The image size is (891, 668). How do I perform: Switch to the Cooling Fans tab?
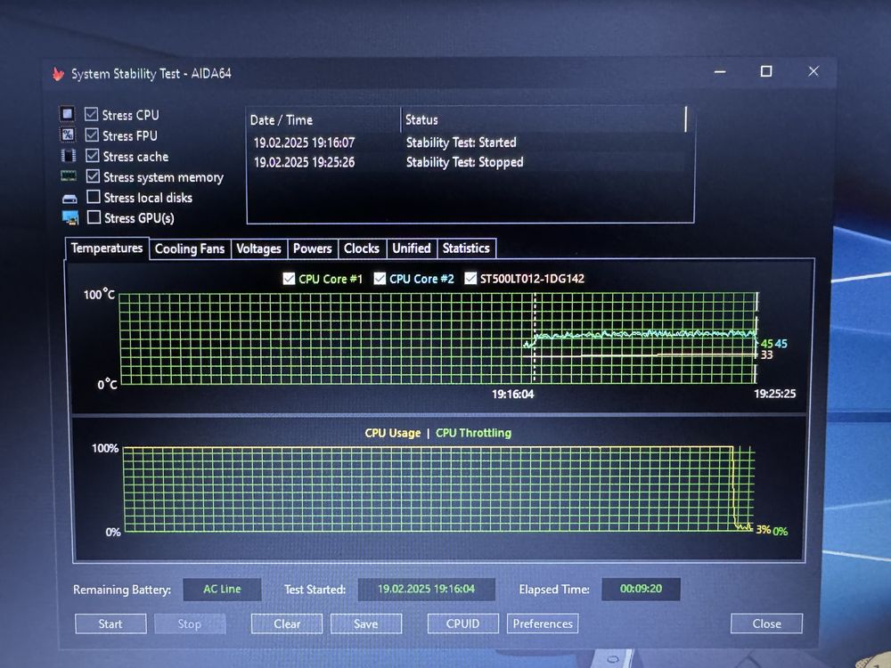click(190, 248)
